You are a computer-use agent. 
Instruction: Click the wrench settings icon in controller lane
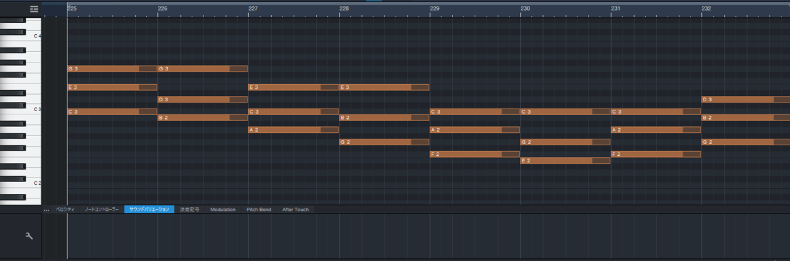pyautogui.click(x=29, y=235)
